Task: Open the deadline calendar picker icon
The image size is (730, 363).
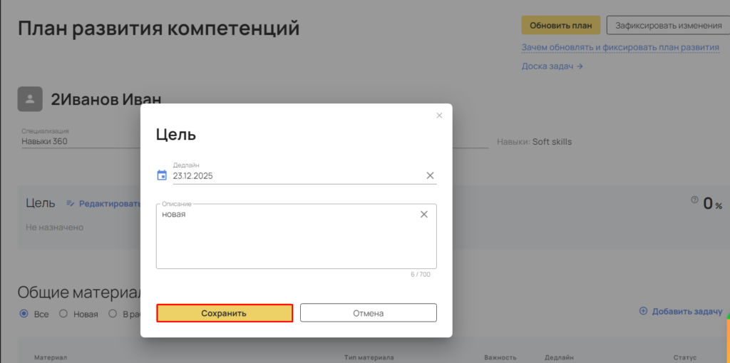Action: [x=162, y=175]
